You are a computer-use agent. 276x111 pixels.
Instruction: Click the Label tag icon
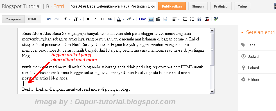[x=243, y=45]
